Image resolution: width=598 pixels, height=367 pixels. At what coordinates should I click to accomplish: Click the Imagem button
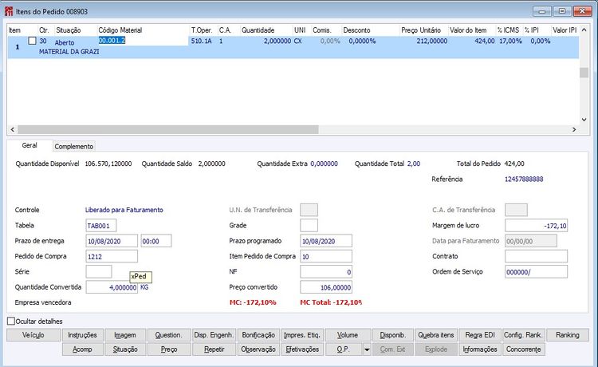tap(125, 335)
